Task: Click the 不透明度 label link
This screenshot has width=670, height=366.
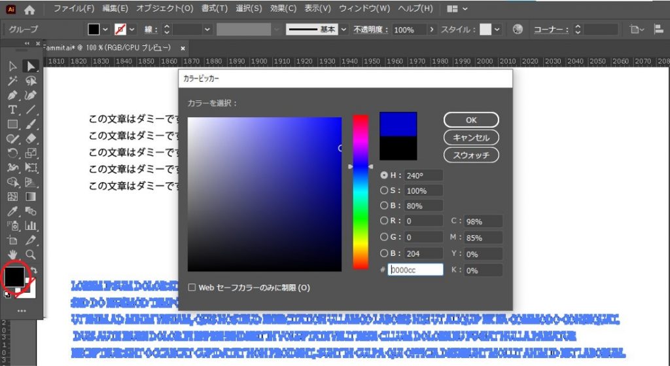Action: click(371, 29)
